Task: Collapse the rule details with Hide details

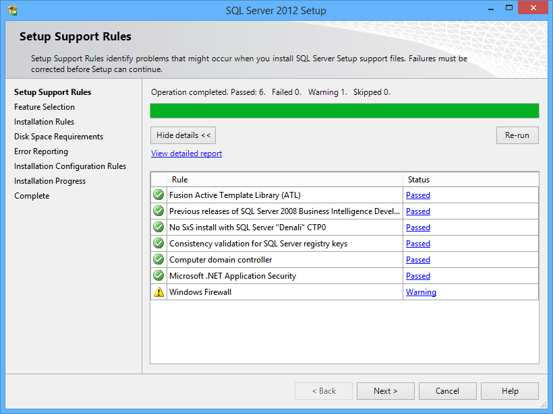Action: coord(183,135)
